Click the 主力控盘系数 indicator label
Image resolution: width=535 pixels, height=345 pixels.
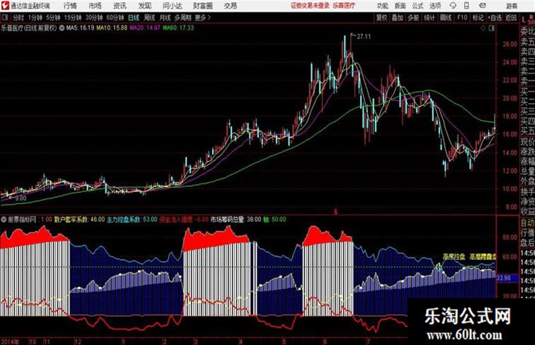pos(123,220)
